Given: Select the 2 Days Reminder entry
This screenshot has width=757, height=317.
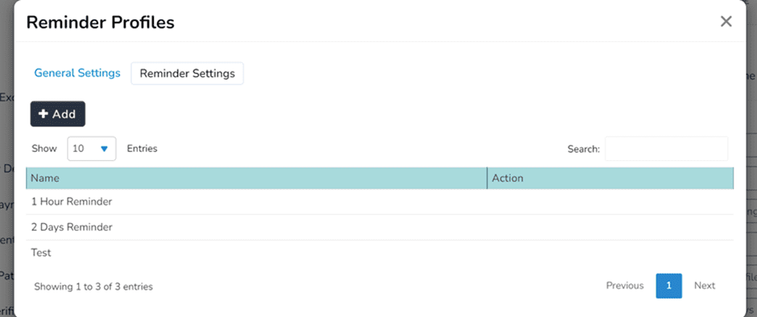Looking at the screenshot, I should (x=380, y=227).
